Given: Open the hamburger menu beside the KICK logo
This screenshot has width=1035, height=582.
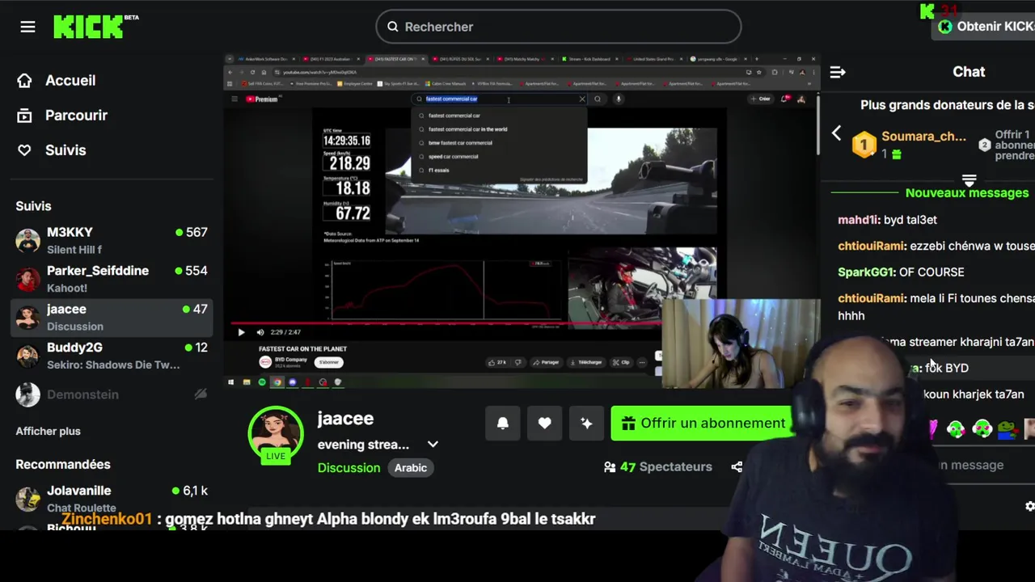Looking at the screenshot, I should tap(27, 27).
